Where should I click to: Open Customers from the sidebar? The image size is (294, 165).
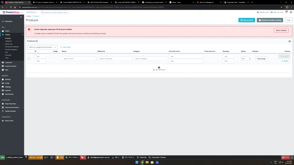click(9, 62)
